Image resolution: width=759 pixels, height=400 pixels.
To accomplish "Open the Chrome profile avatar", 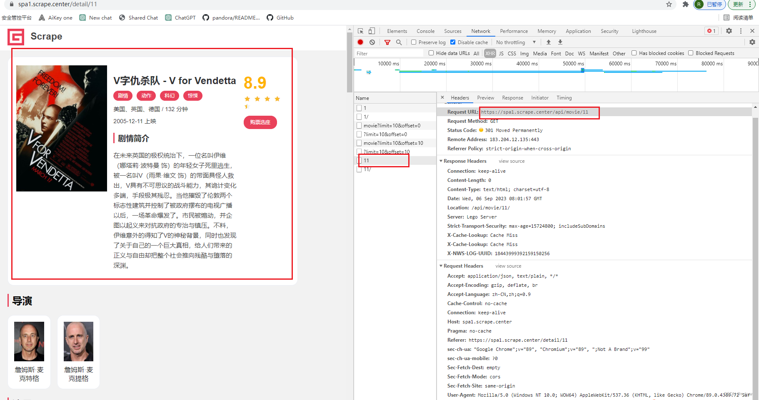I will pyautogui.click(x=699, y=4).
